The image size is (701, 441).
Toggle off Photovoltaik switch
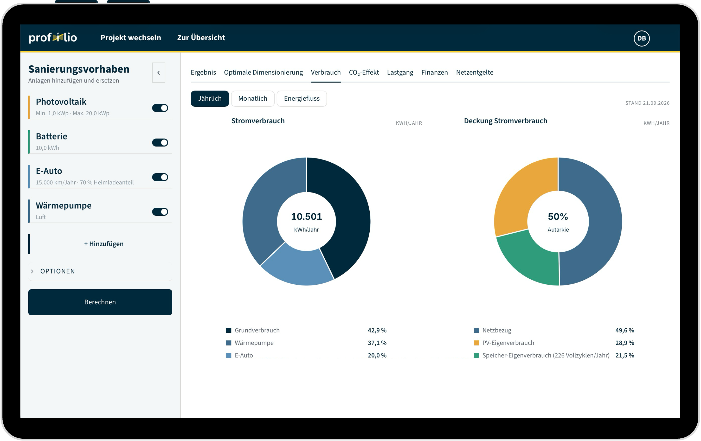pos(160,108)
